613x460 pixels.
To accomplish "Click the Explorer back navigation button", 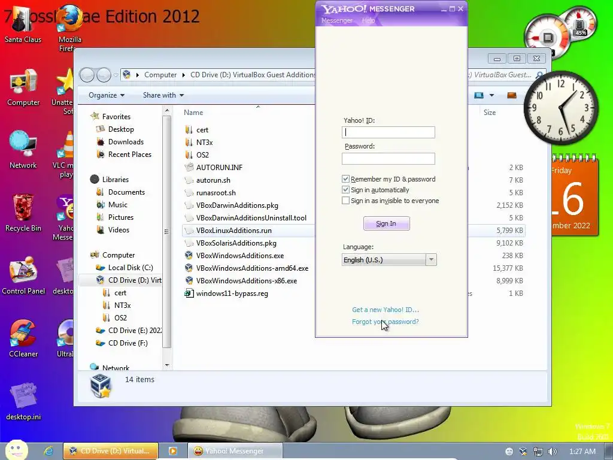I will 87,75.
